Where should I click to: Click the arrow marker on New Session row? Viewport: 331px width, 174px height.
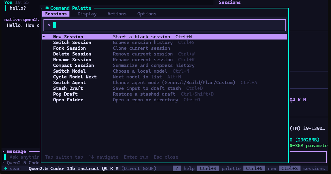click(44, 37)
